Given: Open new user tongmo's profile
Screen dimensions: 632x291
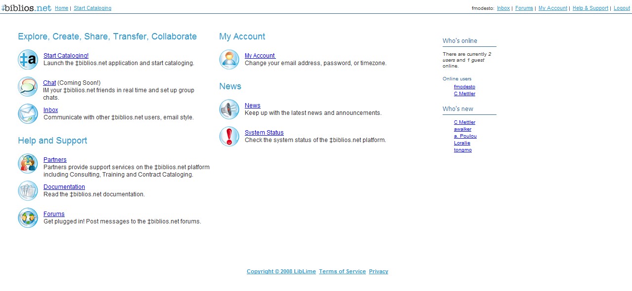Looking at the screenshot, I should pyautogui.click(x=462, y=150).
